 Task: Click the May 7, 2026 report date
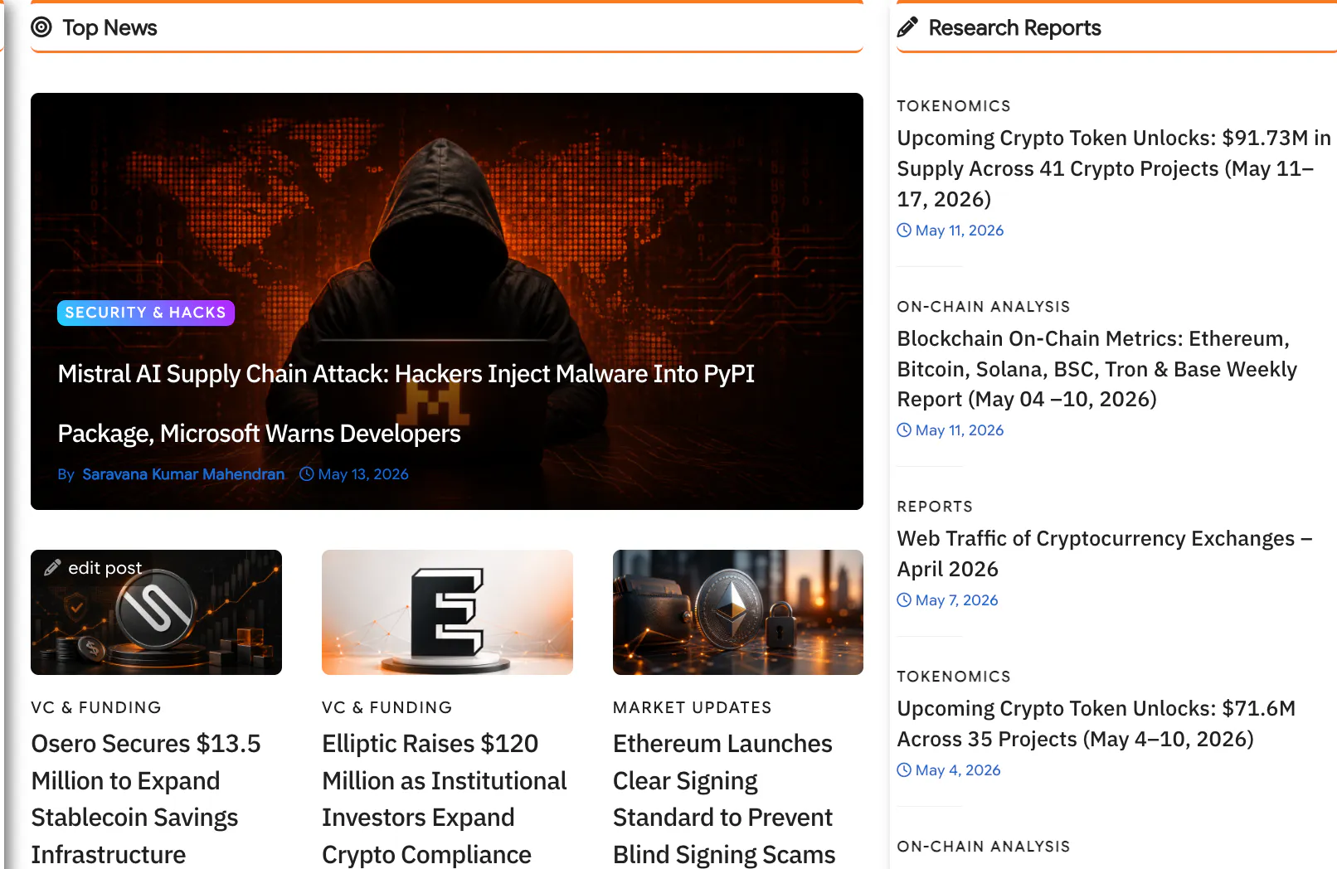tap(956, 600)
